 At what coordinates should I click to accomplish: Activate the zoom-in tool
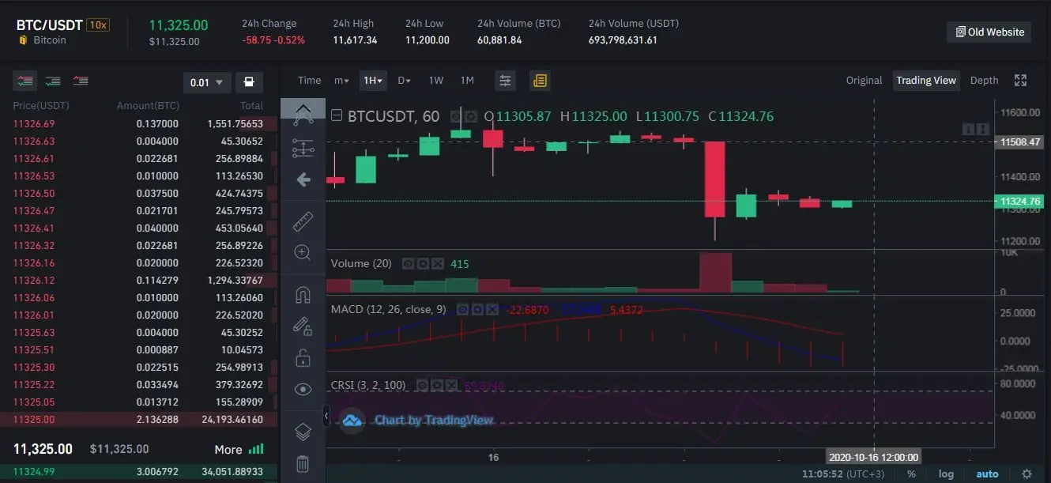[303, 252]
